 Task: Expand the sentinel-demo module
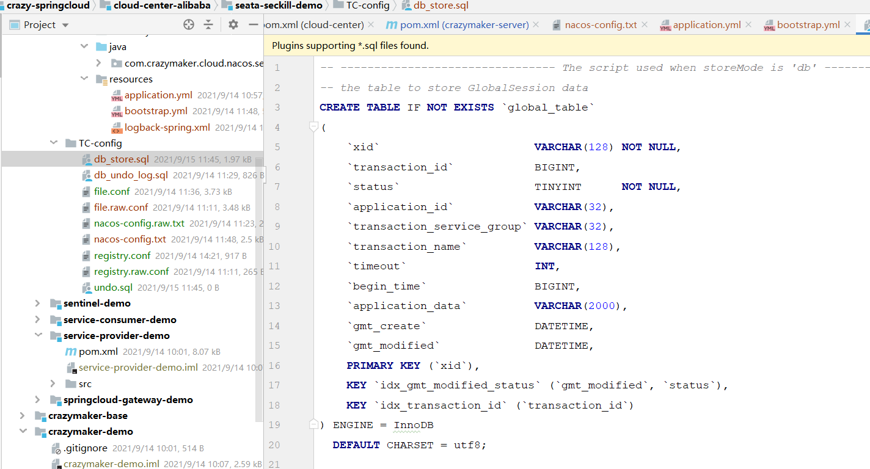pyautogui.click(x=38, y=304)
